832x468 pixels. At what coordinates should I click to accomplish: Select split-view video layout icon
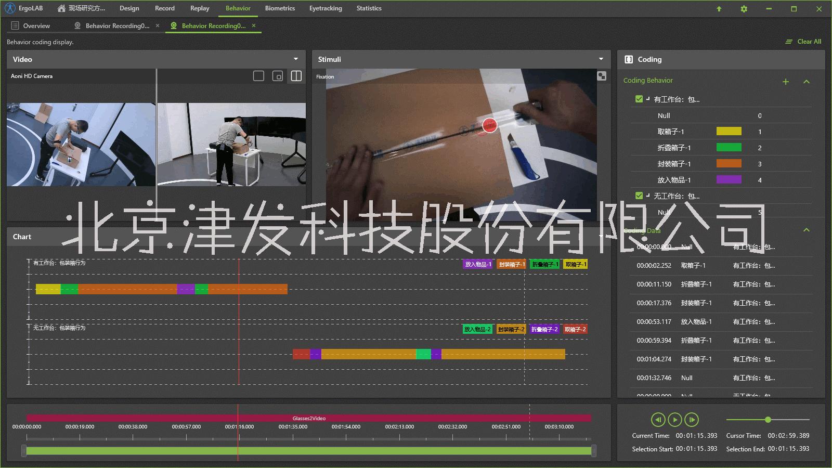click(296, 76)
